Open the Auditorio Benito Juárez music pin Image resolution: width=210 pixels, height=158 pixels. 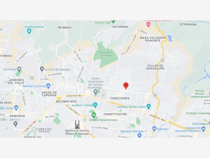pyautogui.click(x=148, y=106)
